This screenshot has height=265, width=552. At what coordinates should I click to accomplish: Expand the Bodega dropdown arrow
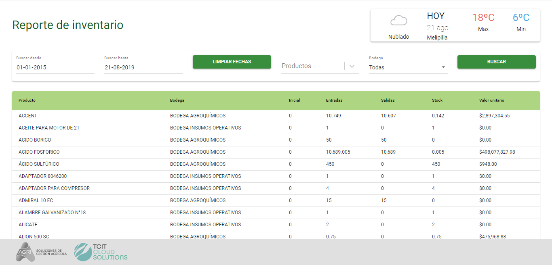coord(443,67)
